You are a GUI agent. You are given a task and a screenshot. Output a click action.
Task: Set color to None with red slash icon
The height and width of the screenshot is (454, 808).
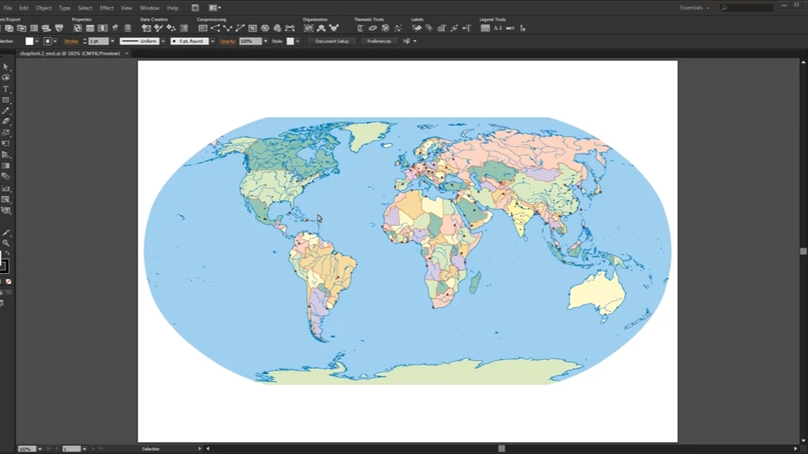coord(8,282)
